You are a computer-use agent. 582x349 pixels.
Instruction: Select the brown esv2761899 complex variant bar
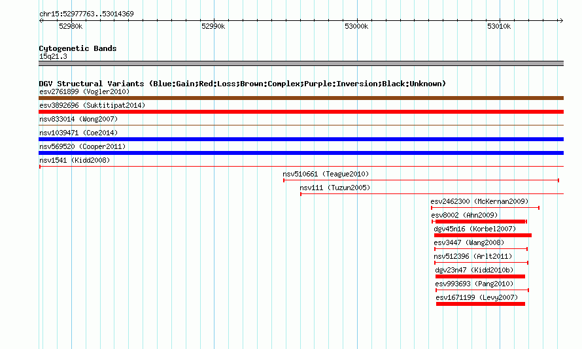tap(301, 98)
